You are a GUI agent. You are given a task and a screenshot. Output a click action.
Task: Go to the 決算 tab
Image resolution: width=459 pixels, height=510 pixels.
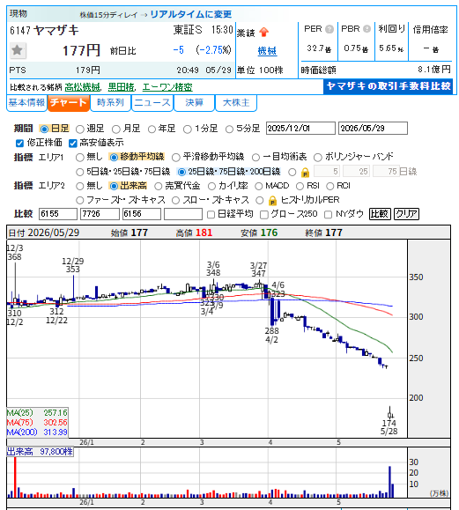(194, 103)
